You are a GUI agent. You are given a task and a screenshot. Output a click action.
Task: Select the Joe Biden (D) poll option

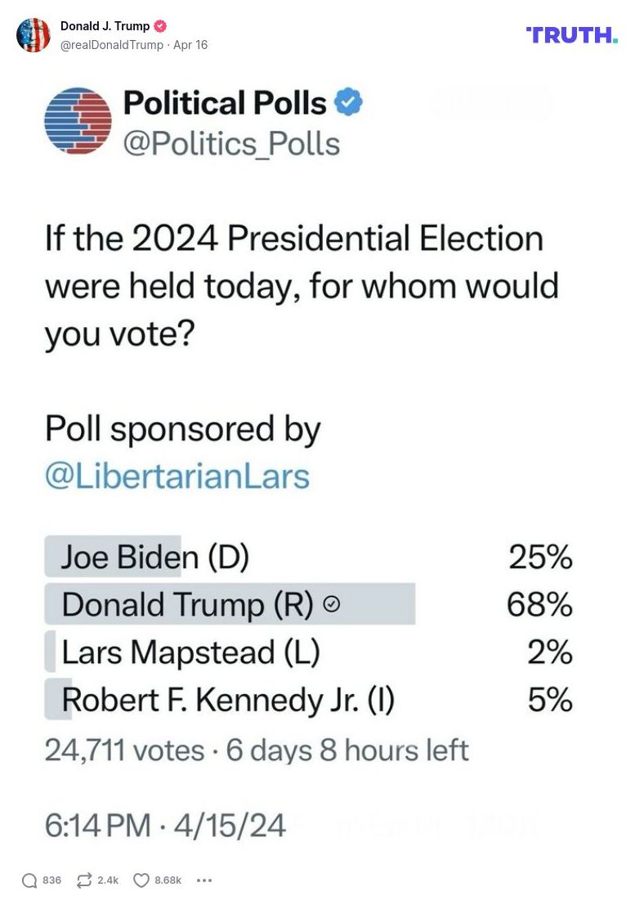(x=147, y=558)
